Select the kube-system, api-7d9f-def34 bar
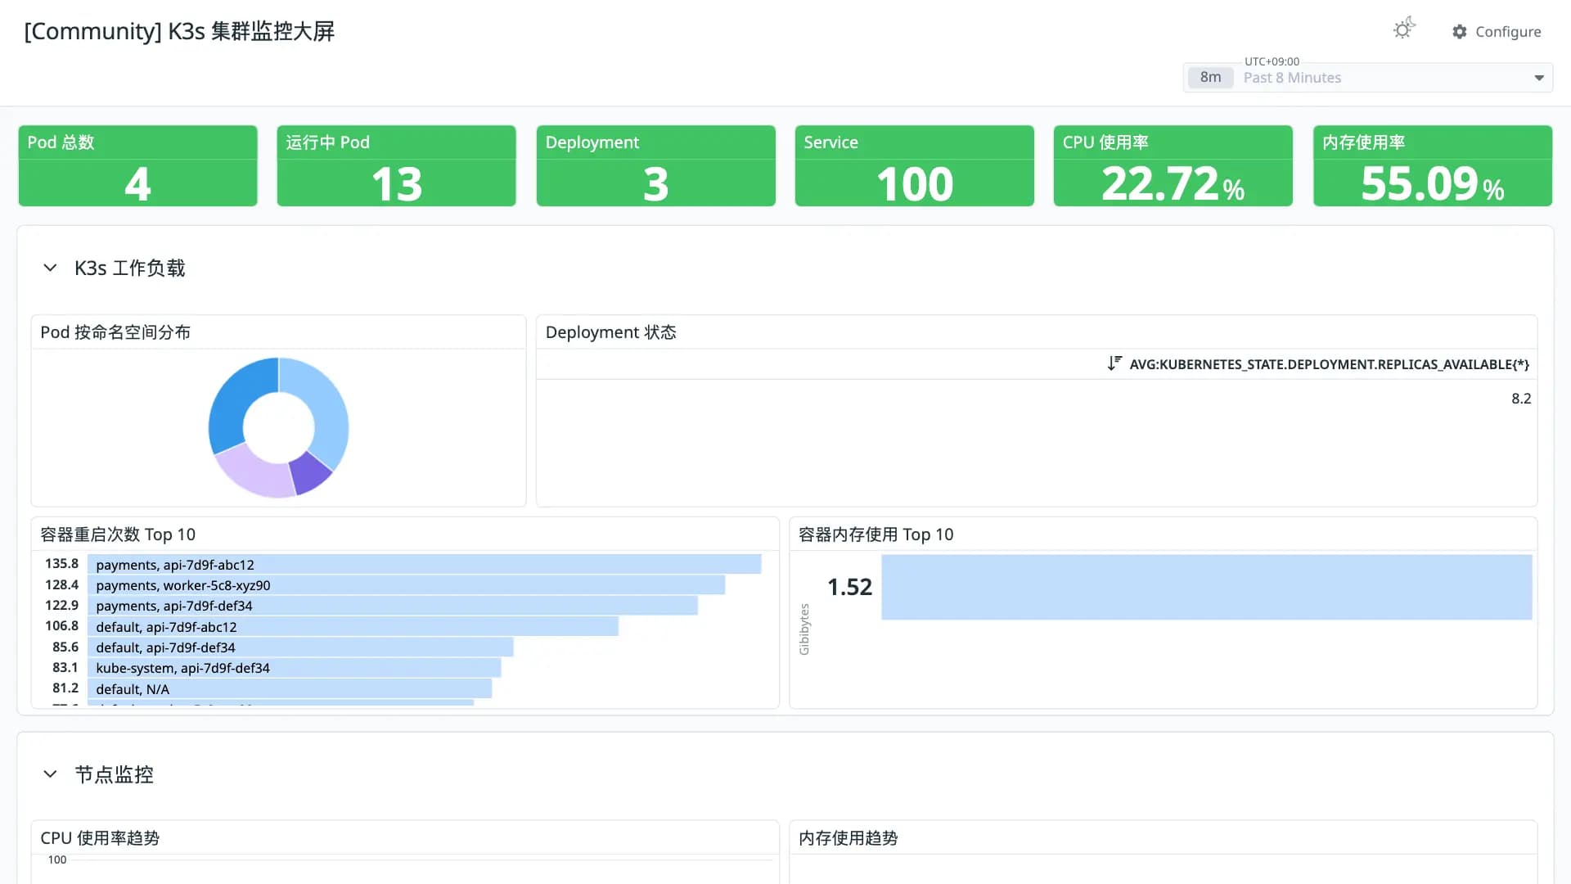This screenshot has height=884, width=1571. point(294,668)
